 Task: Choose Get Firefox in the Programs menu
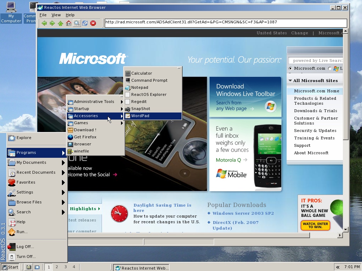point(95,137)
